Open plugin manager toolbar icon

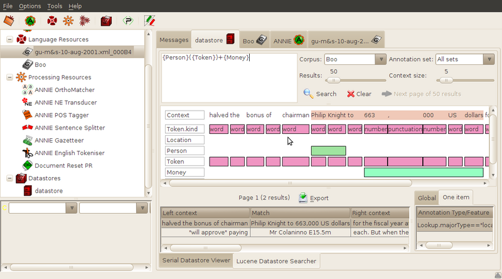tap(128, 21)
